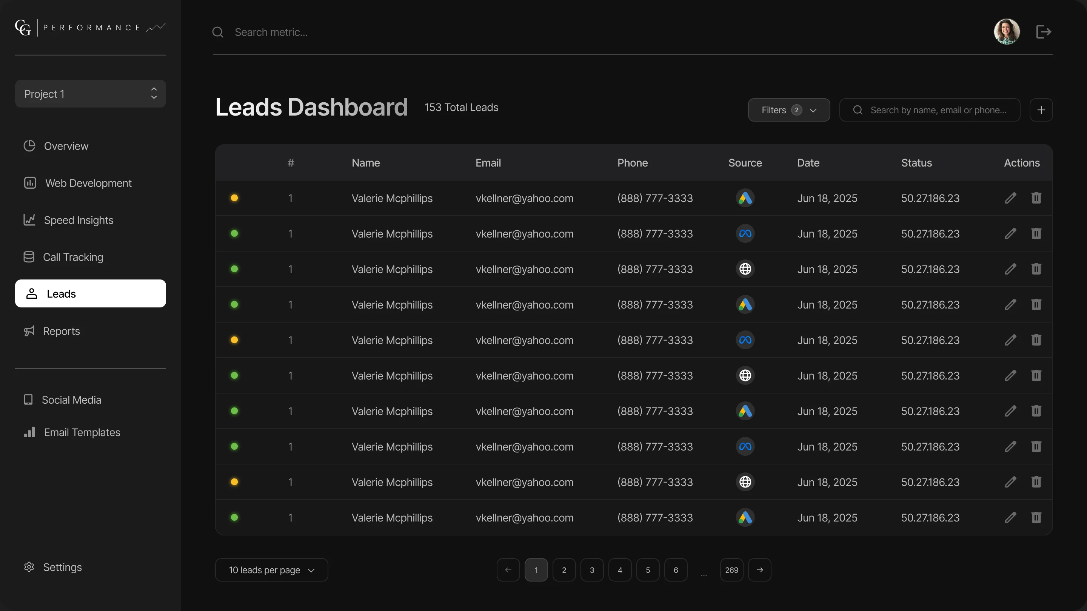Go to page 3 of leads

pyautogui.click(x=592, y=570)
